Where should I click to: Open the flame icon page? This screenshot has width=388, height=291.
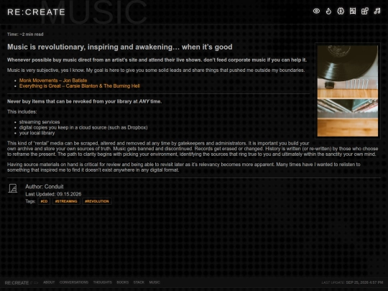point(328,11)
